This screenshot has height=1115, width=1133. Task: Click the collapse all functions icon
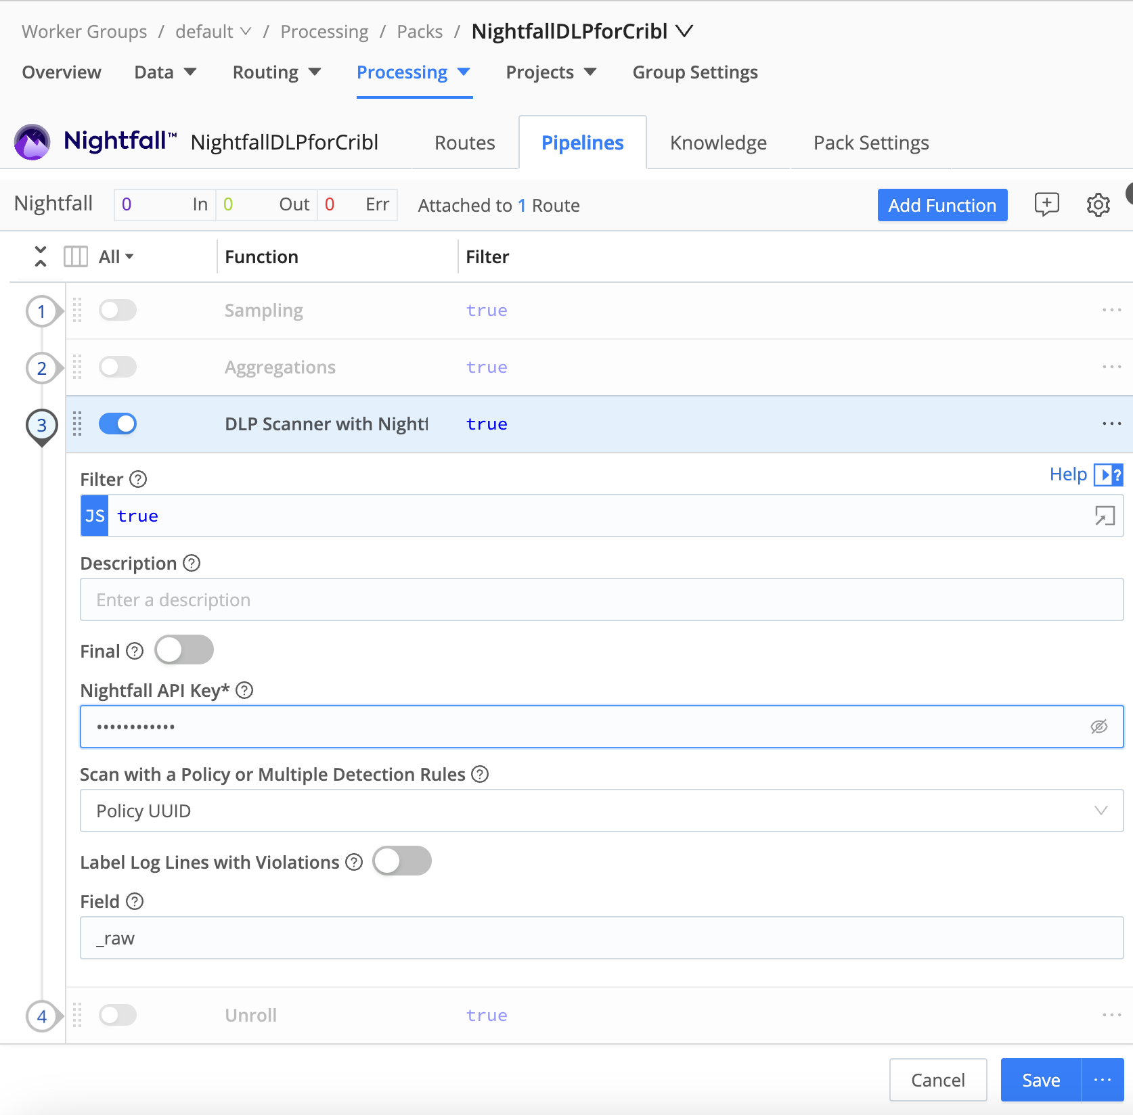[41, 256]
